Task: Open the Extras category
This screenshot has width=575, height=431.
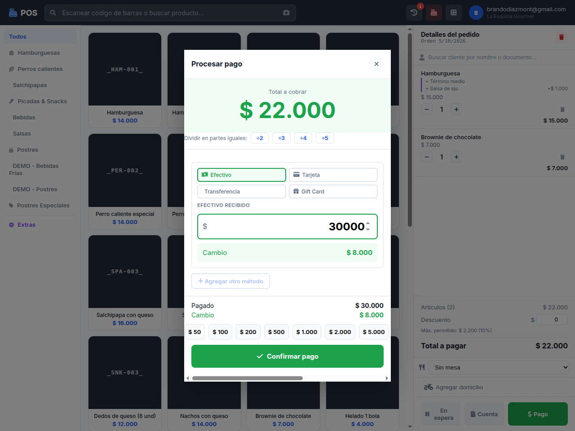Action: (40, 225)
